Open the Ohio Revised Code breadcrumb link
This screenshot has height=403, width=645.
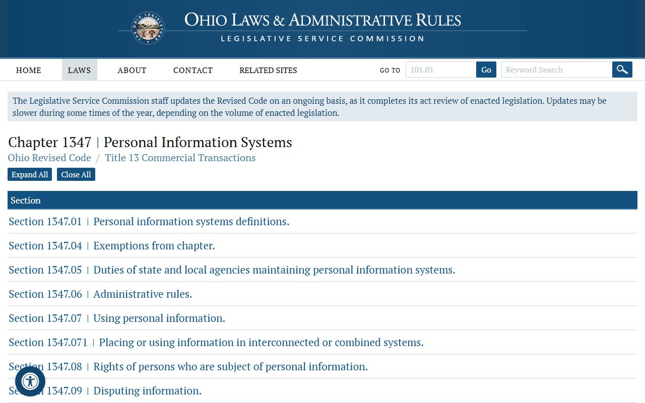[x=49, y=158]
